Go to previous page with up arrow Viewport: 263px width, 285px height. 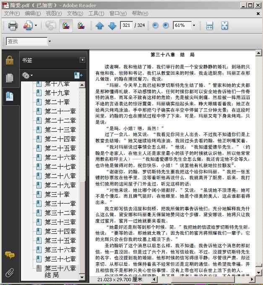[100, 26]
